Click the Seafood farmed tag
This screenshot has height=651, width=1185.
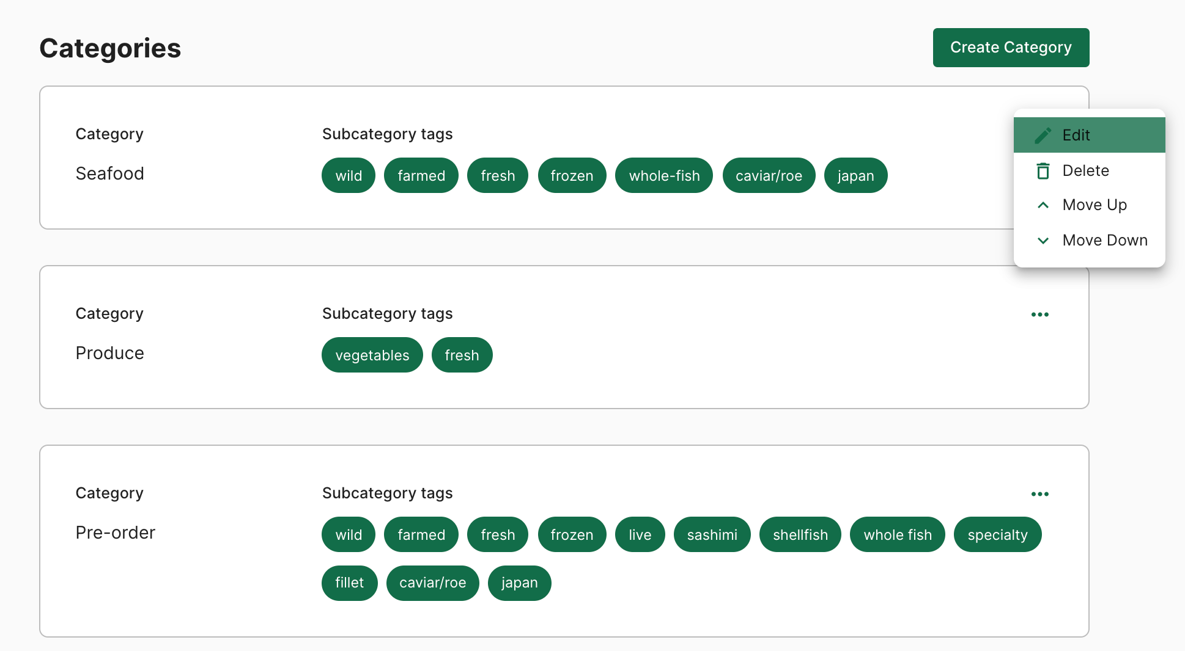pyautogui.click(x=421, y=175)
